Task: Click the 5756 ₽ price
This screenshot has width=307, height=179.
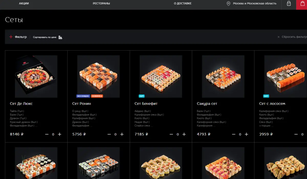Action: point(79,134)
